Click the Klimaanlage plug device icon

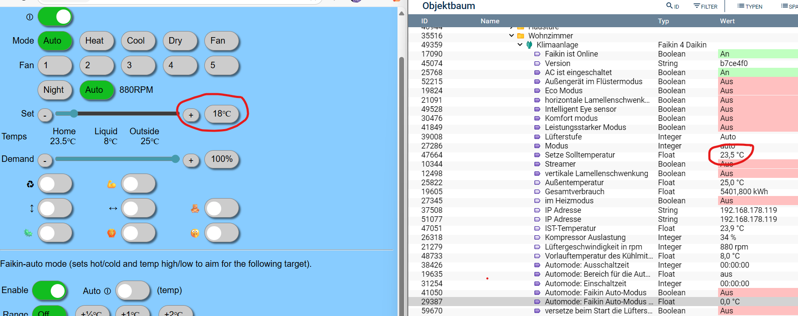tap(529, 45)
